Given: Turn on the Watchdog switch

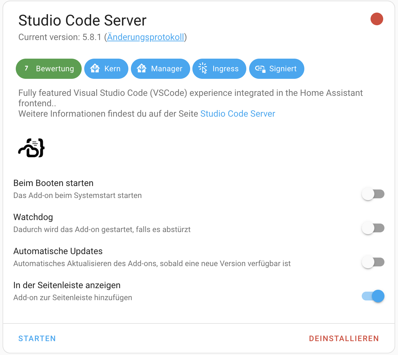Looking at the screenshot, I should 373,228.
